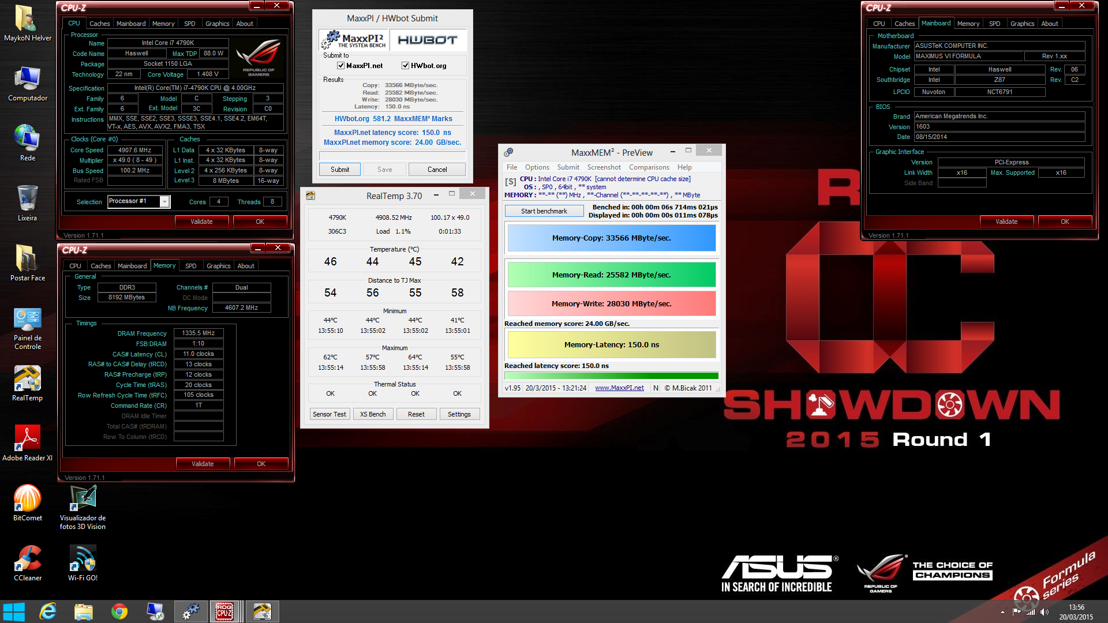Open Settings in RealTemp
The height and width of the screenshot is (623, 1108).
[459, 414]
